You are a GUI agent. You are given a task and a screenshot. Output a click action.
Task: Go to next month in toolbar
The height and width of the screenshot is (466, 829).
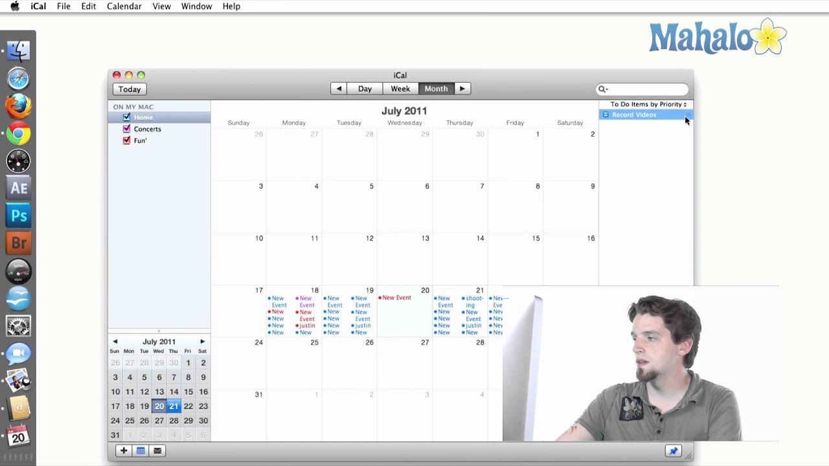pos(462,89)
